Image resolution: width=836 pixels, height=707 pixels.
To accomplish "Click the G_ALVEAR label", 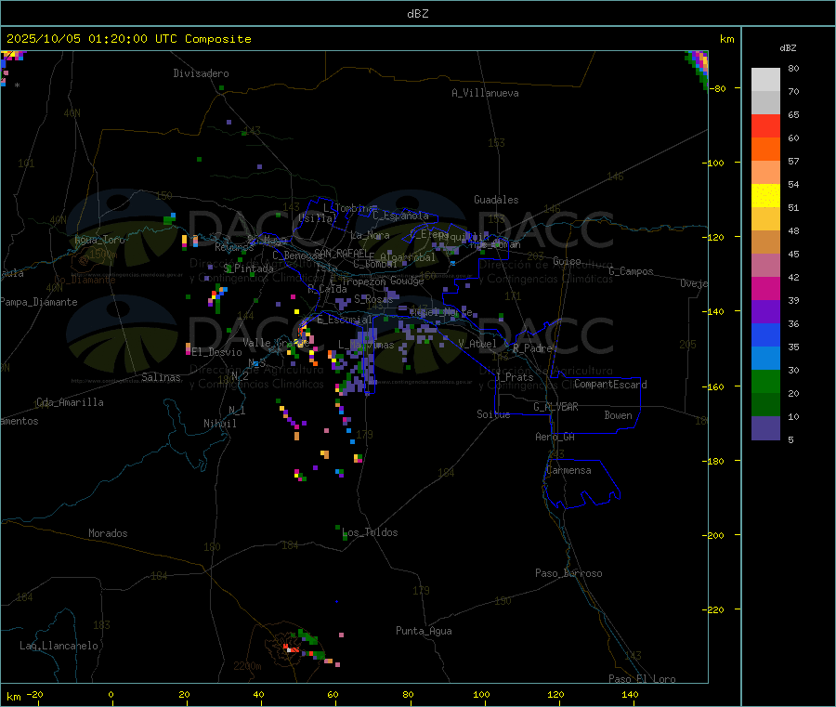I will click(555, 407).
